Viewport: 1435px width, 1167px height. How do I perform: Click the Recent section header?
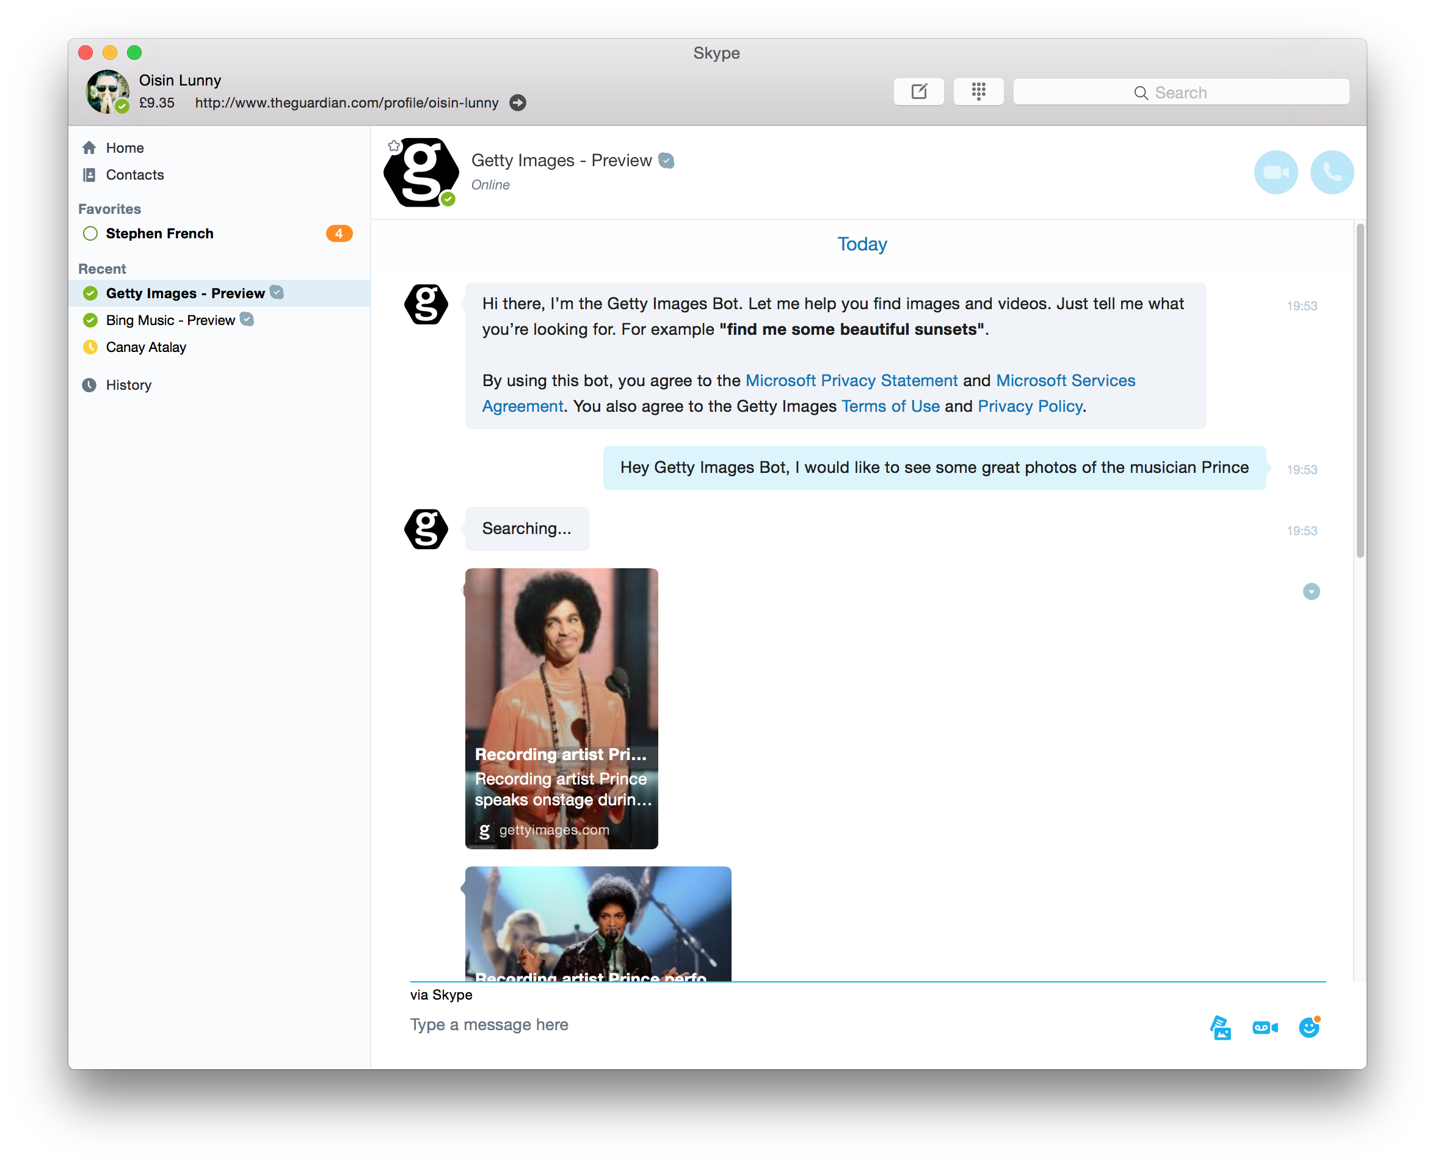tap(102, 269)
